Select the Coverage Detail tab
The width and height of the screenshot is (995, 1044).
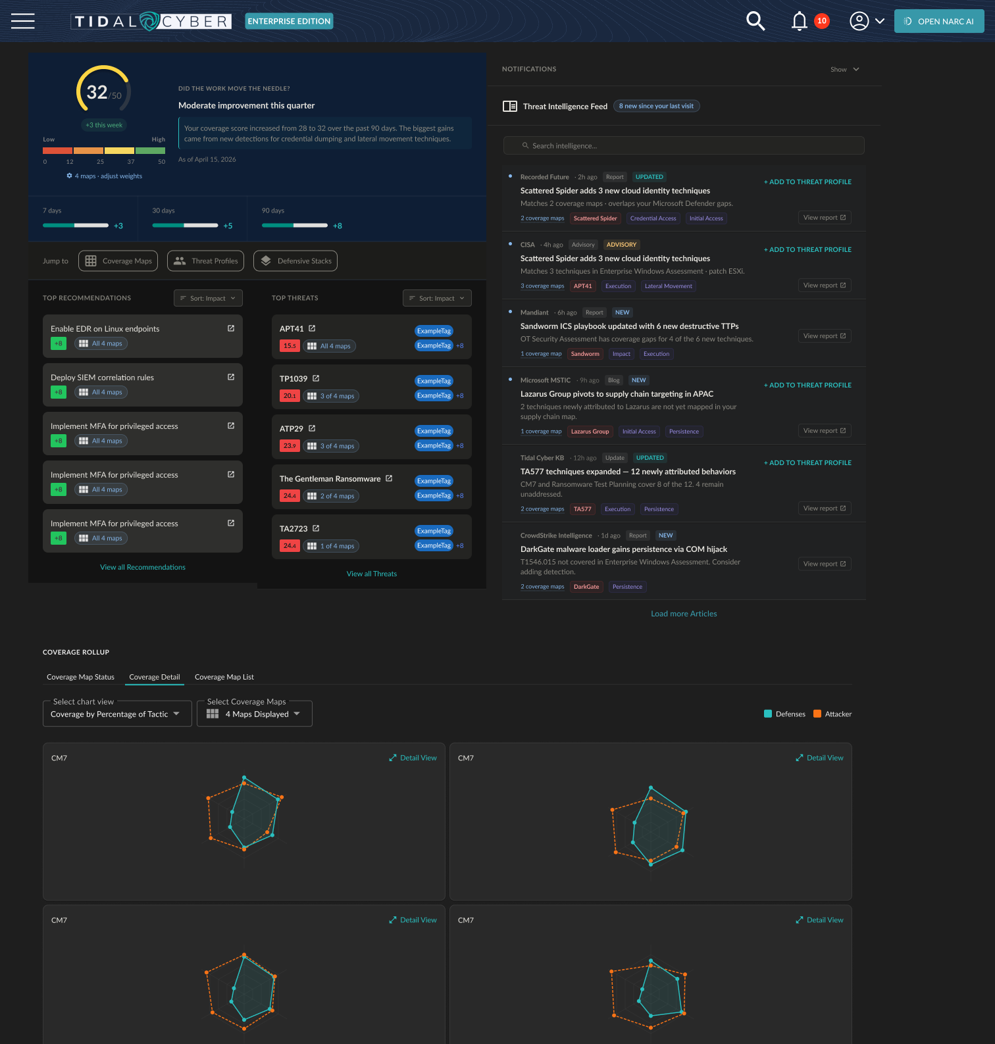[x=155, y=677]
